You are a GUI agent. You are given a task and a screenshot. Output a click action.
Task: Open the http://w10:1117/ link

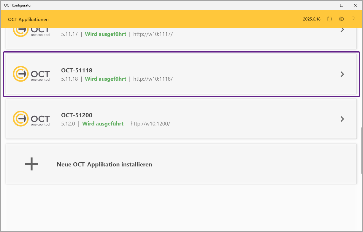pos(153,34)
